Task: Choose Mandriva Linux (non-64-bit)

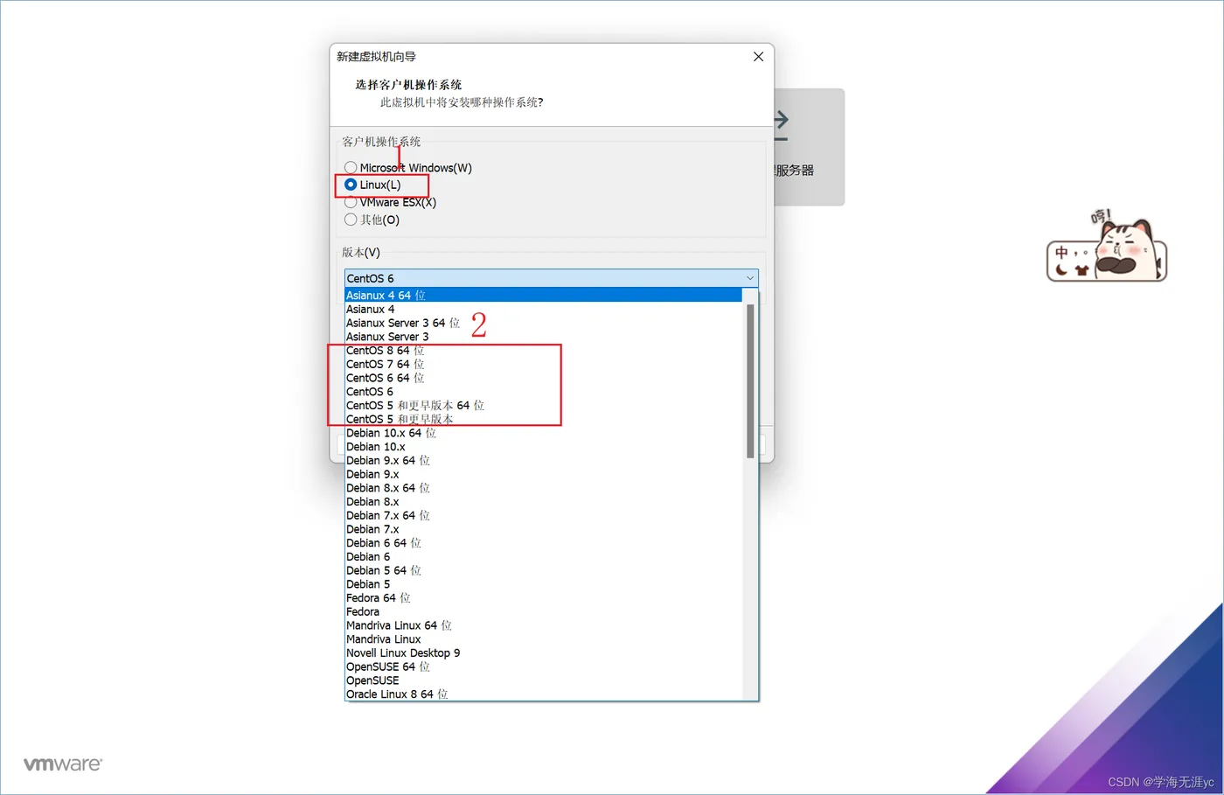Action: 543,639
